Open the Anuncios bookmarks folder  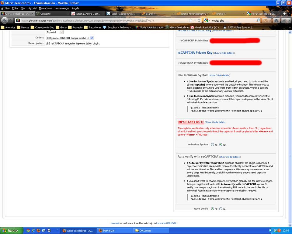8,27
